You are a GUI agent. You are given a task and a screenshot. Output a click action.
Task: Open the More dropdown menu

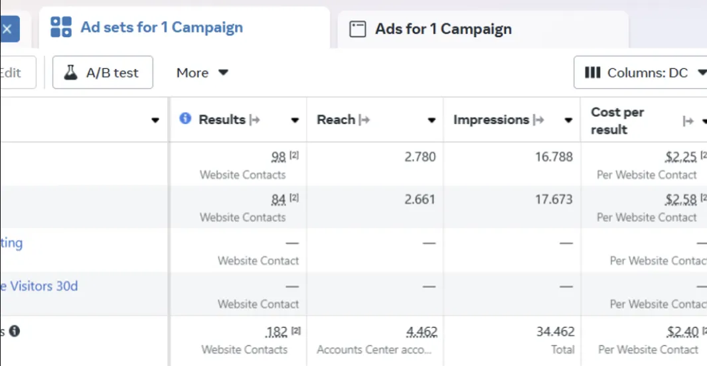click(202, 73)
